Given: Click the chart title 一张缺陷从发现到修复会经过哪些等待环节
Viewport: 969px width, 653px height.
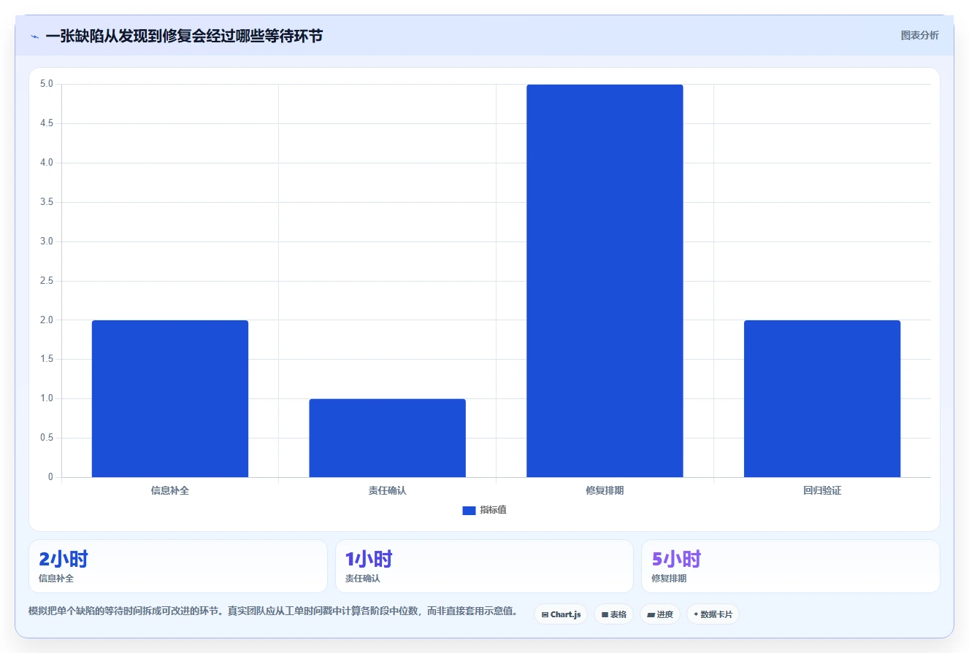Looking at the screenshot, I should pyautogui.click(x=184, y=36).
